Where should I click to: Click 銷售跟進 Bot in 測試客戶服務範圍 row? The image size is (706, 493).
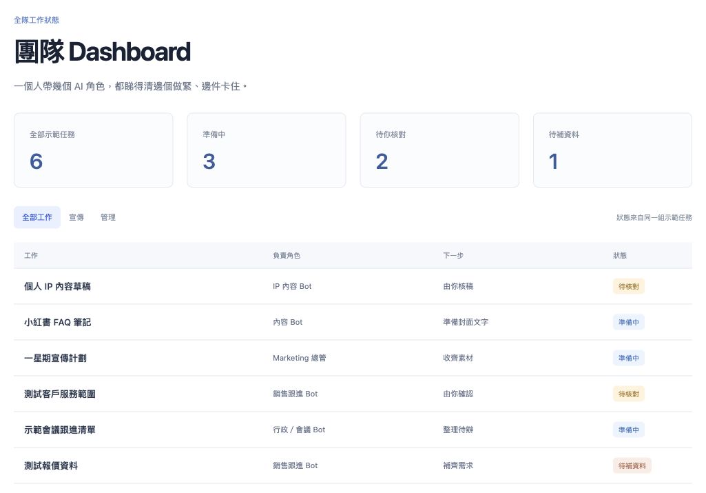pyautogui.click(x=295, y=394)
